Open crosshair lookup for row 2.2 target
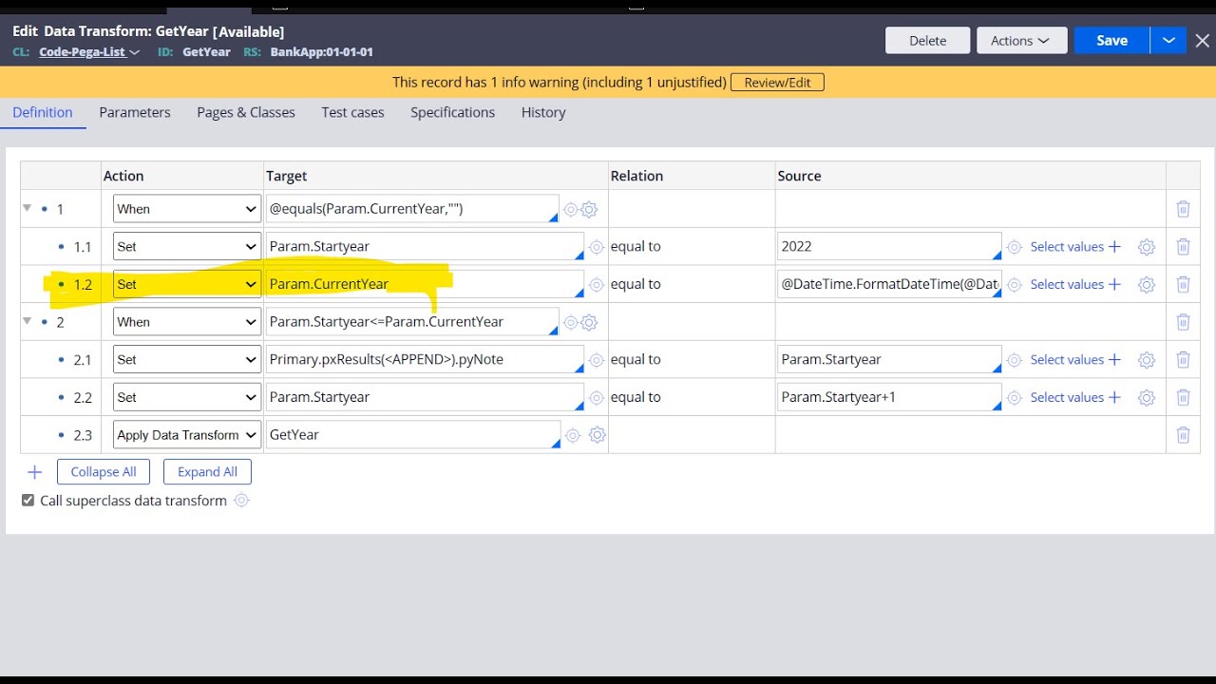 click(597, 397)
